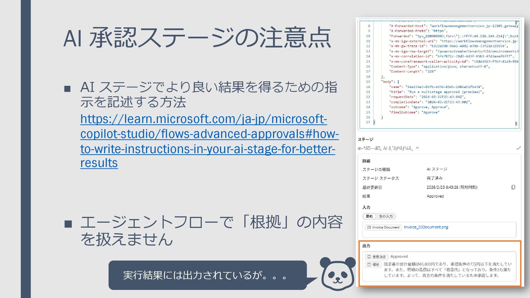Click the code panel vertical scrollbar up arrow
The width and height of the screenshot is (530, 298).
[x=516, y=23]
